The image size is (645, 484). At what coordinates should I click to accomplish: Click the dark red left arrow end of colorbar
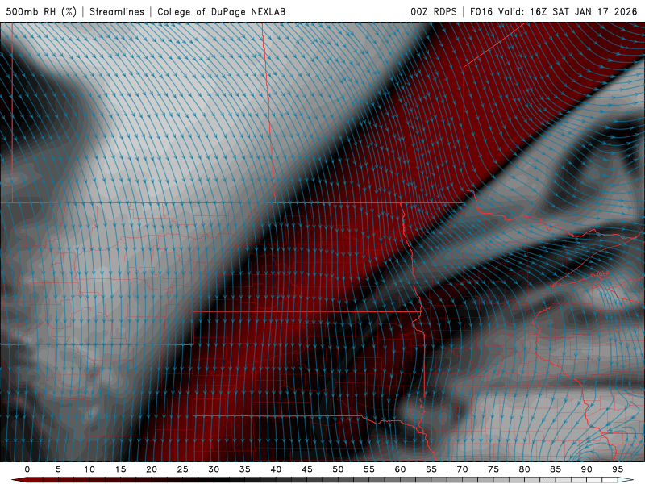point(19,480)
